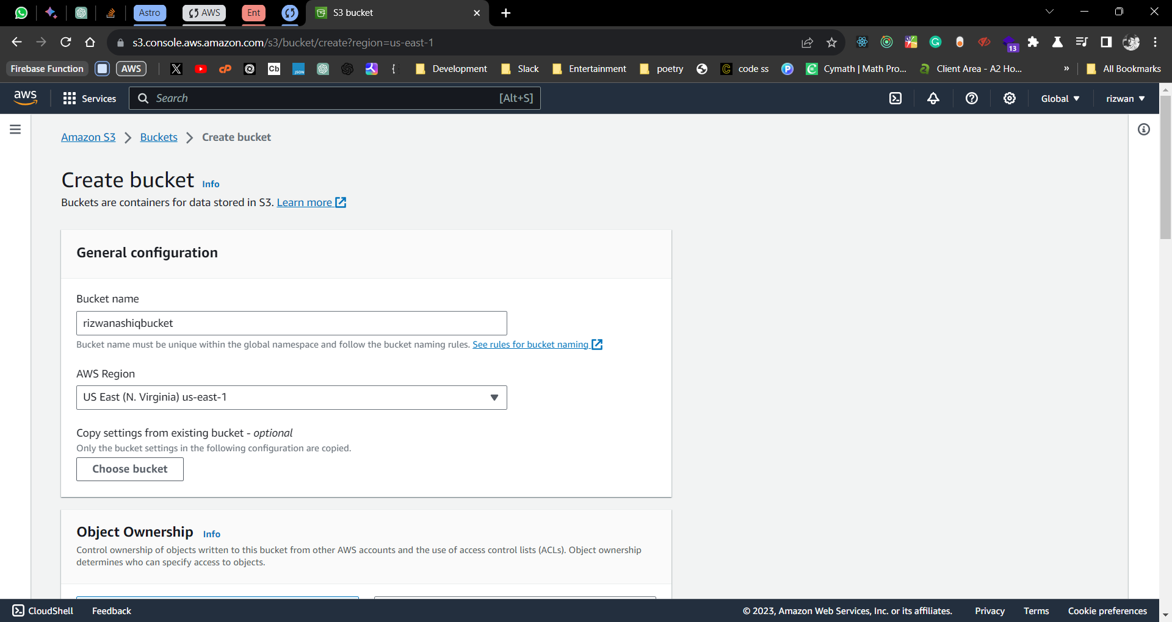Click the Feedback footer link
The image size is (1172, 622).
pos(112,610)
